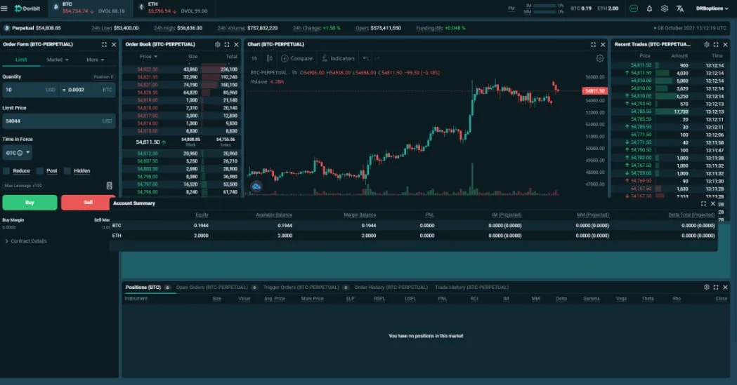Open Recent Trades settings gear

pos(707,45)
